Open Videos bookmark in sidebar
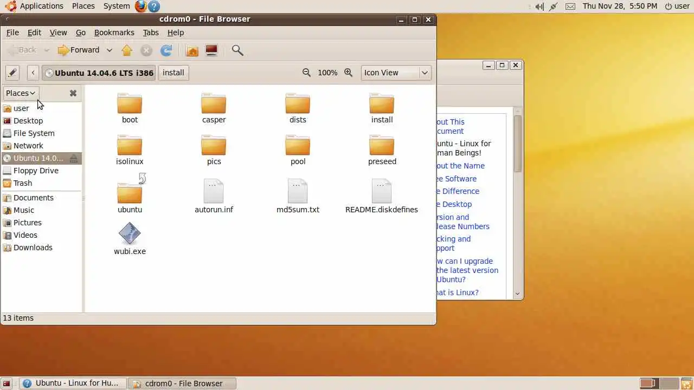 tap(41, 235)
